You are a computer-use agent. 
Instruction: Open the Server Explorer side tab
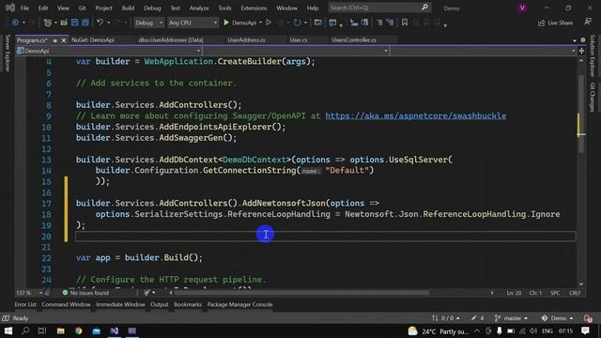point(8,53)
